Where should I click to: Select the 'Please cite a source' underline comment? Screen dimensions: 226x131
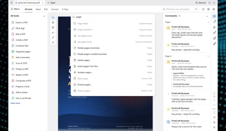click(x=187, y=124)
